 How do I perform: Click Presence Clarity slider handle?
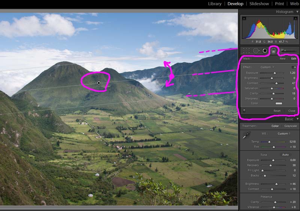275,202
